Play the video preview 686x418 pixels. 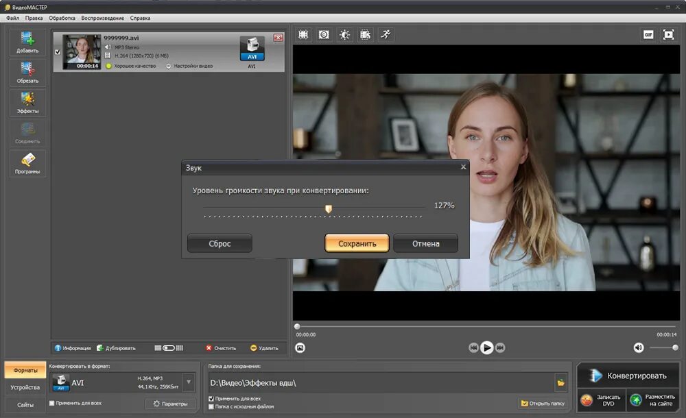(x=486, y=347)
